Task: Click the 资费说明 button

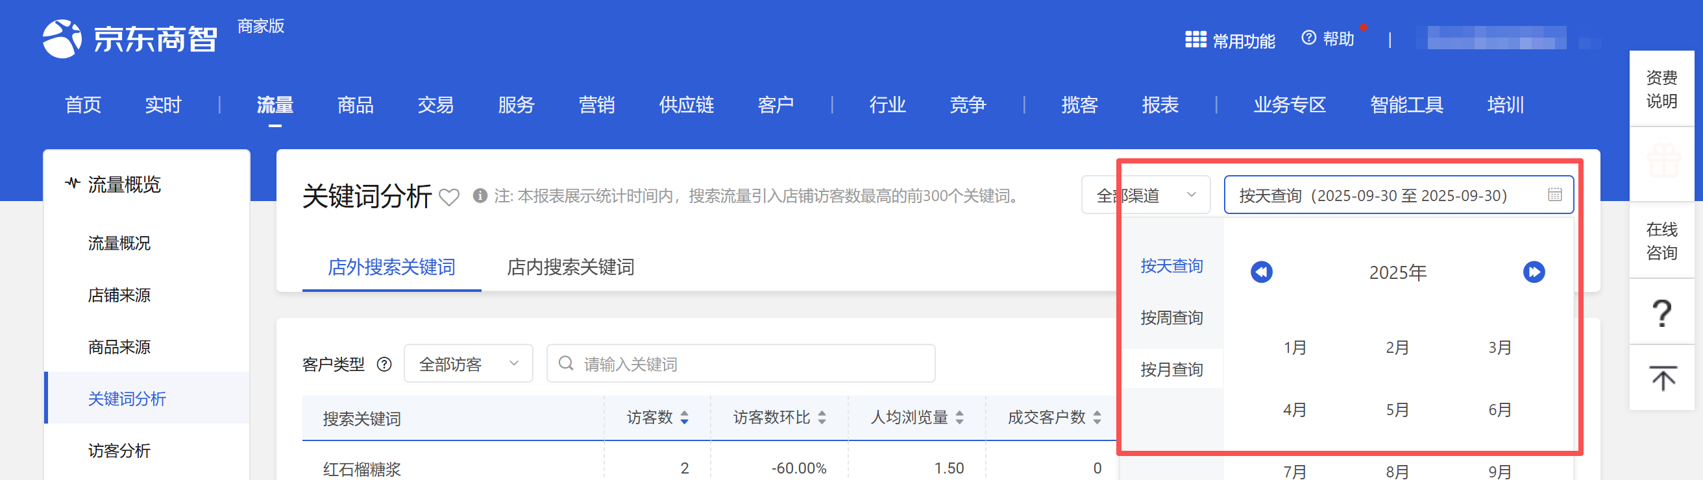Action: point(1661,90)
